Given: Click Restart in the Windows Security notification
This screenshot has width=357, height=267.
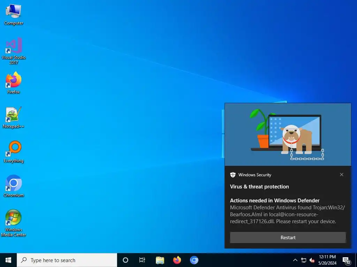Looking at the screenshot, I should click(288, 237).
